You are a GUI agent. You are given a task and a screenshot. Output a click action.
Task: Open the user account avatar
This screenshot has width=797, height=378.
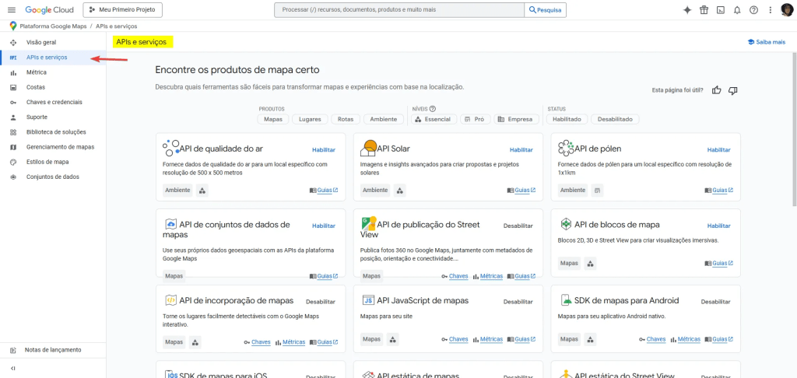786,10
